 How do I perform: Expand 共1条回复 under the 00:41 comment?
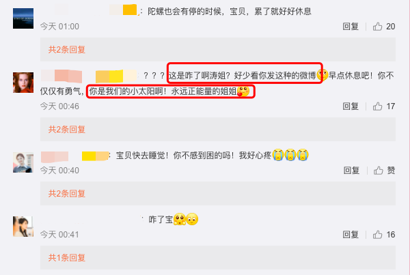tap(67, 258)
